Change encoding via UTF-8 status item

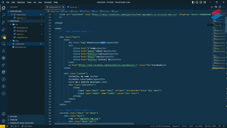tap(184, 126)
